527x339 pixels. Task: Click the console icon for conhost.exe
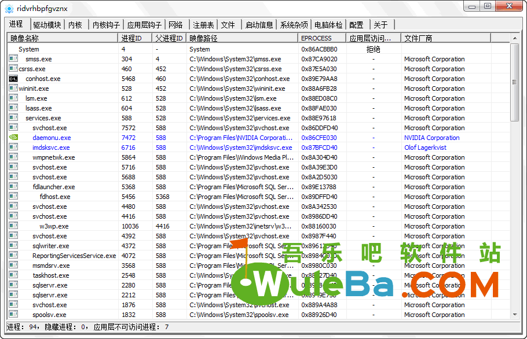pyautogui.click(x=13, y=79)
